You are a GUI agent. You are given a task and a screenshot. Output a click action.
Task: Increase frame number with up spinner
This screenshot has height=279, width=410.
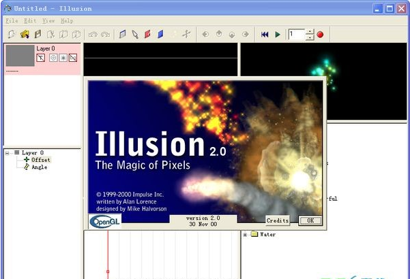pyautogui.click(x=310, y=31)
